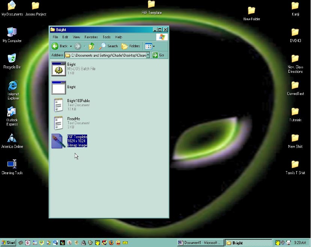Open the Back history dropdown arrow
Image resolution: width=311 pixels, height=247 pixels.
71,47
